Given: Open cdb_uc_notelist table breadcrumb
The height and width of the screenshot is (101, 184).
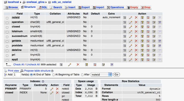Looking at the screenshot, I should pyautogui.click(x=62, y=2).
